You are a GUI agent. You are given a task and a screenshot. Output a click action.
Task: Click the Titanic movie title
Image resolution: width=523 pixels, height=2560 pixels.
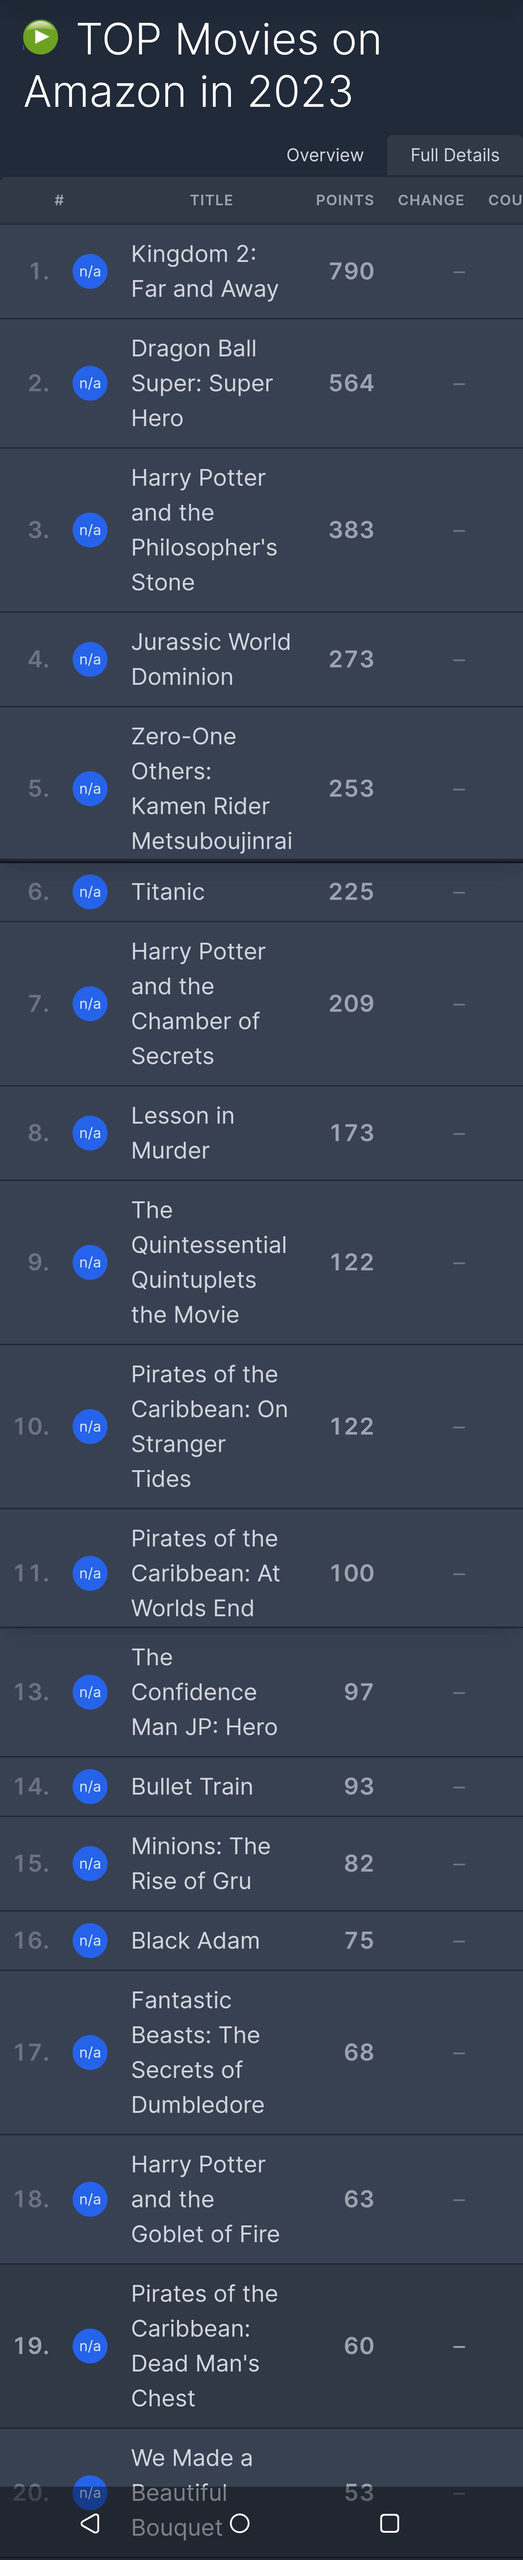point(168,891)
